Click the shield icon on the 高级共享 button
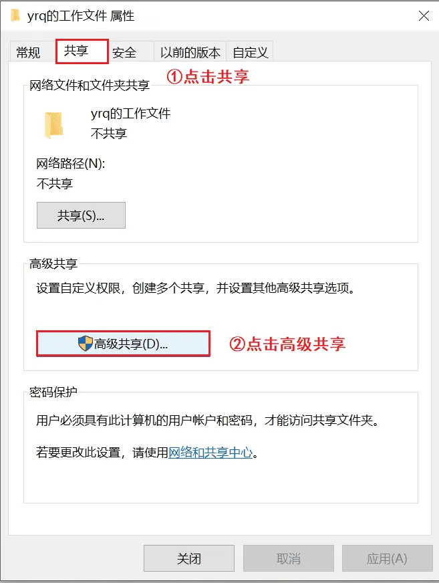Screen dimensions: 439x583 86,344
